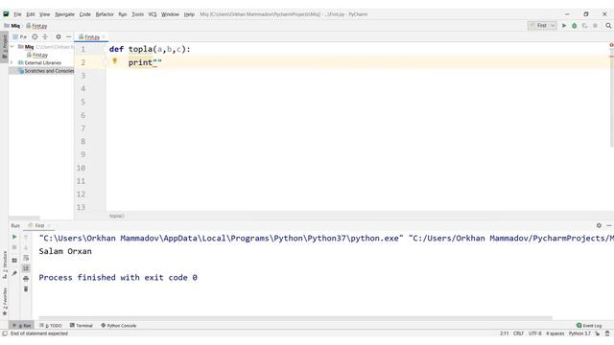
Task: Click the PyCharm logo icon in the title bar
Action: click(x=6, y=14)
